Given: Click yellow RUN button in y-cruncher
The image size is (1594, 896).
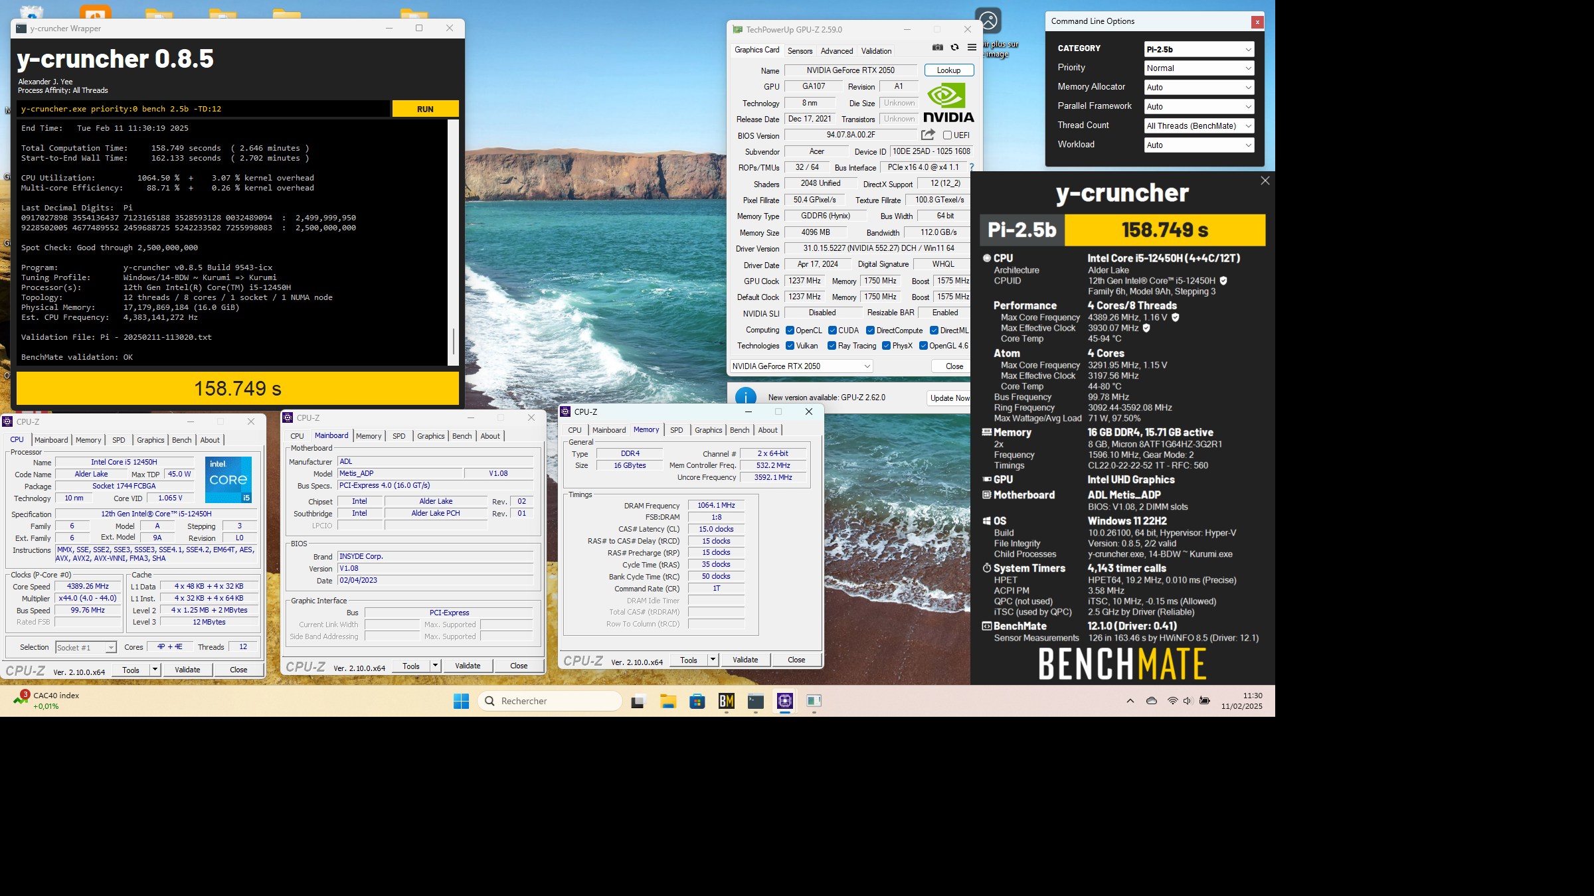Looking at the screenshot, I should [425, 109].
